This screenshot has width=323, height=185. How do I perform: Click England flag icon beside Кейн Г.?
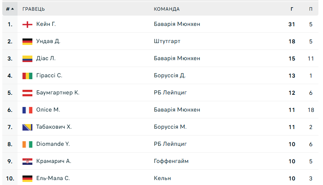click(27, 24)
